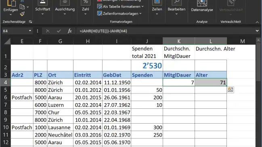Open the Einfügen paste dropdown
The height and width of the screenshot is (147, 262).
tap(10, 14)
